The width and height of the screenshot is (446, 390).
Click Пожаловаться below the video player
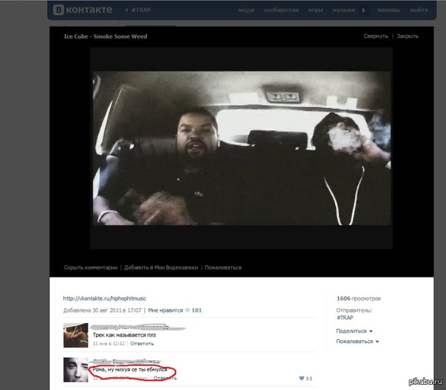click(x=223, y=267)
